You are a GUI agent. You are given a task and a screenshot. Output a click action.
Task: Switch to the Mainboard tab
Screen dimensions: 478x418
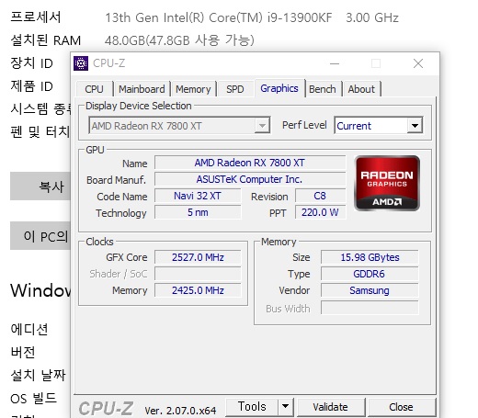click(142, 89)
